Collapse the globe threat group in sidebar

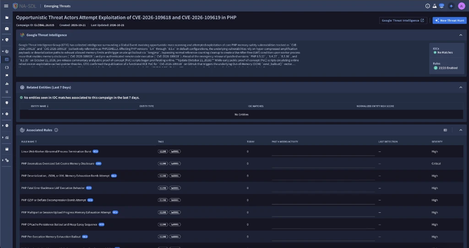click(x=3, y=51)
